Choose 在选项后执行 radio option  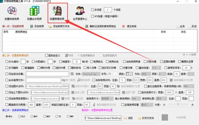(101, 56)
